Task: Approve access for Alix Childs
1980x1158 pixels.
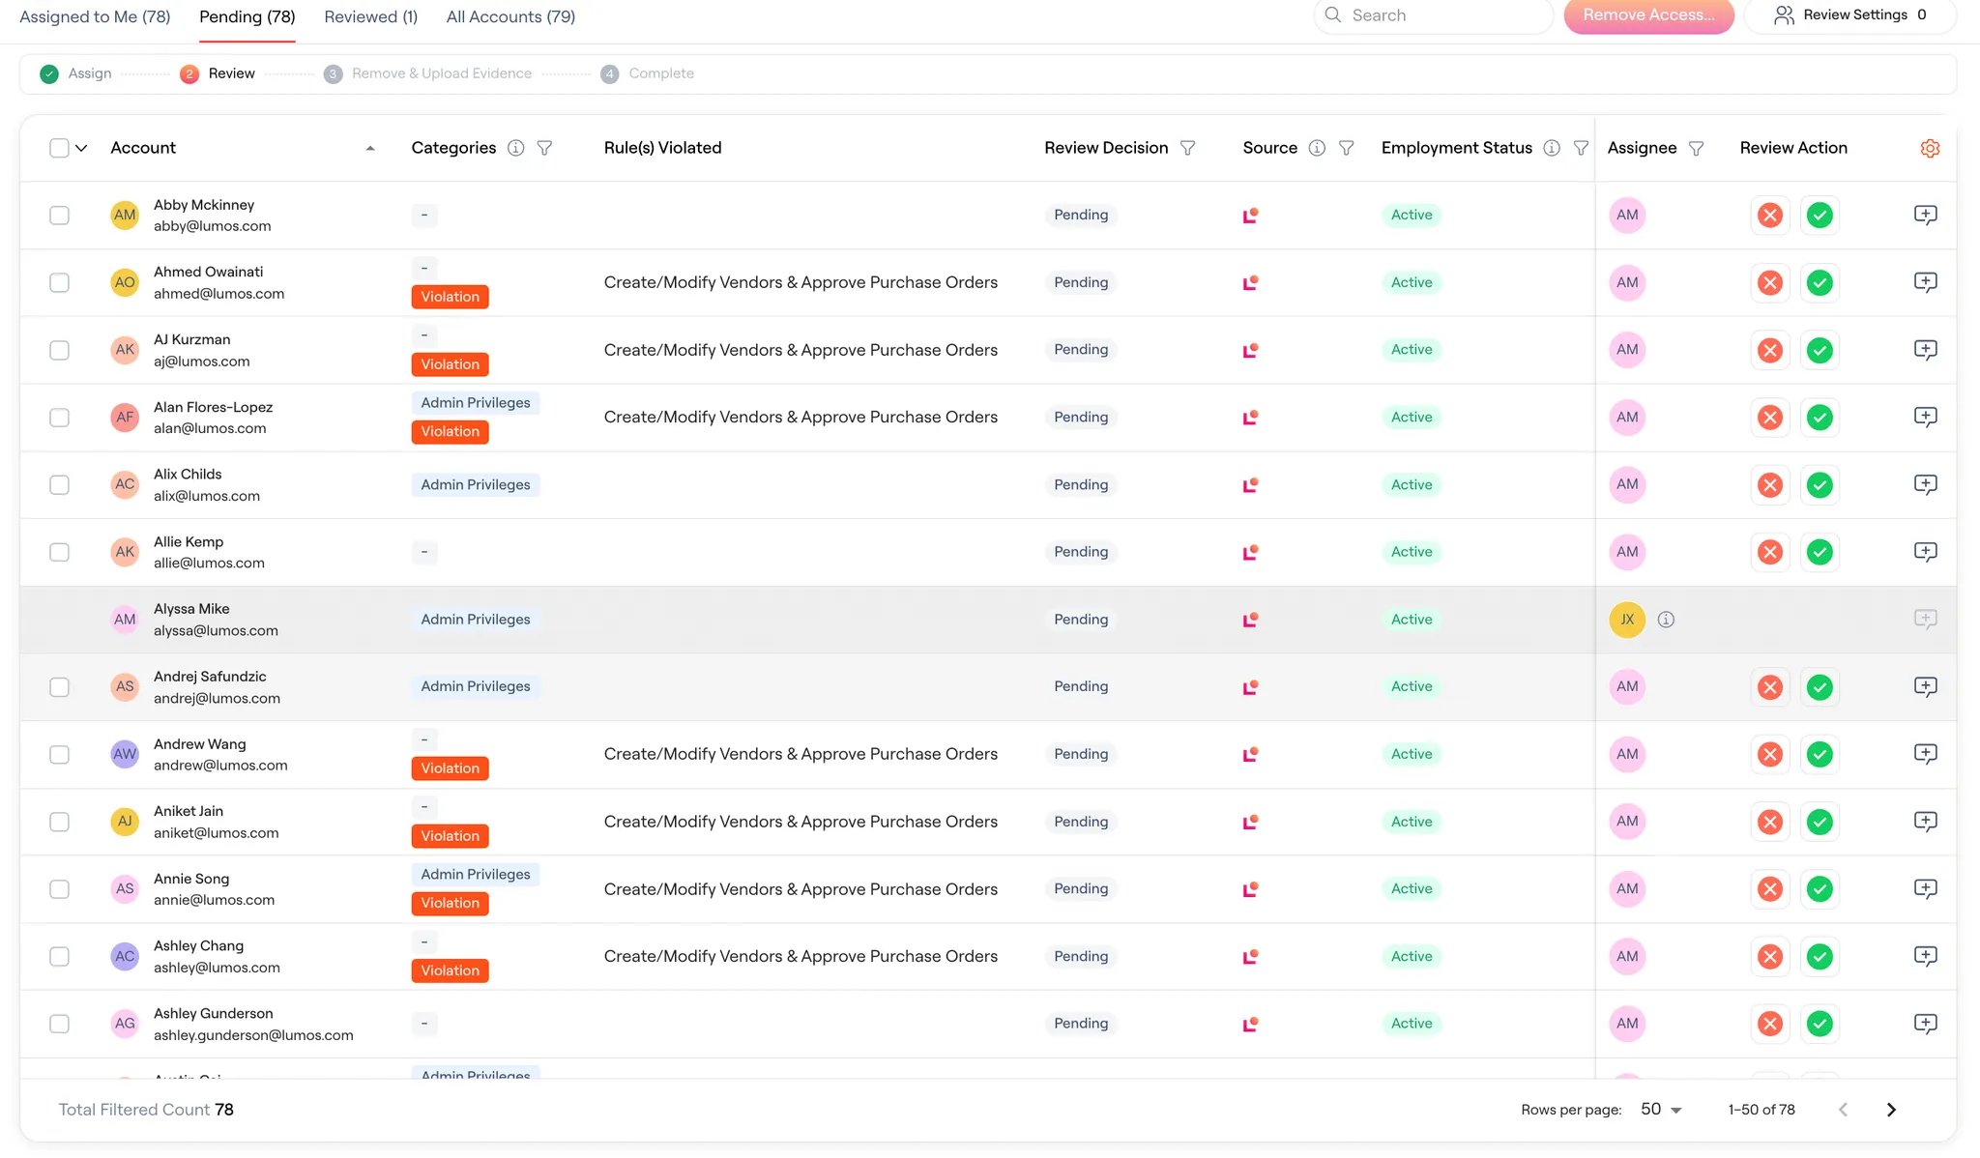Action: coord(1820,484)
